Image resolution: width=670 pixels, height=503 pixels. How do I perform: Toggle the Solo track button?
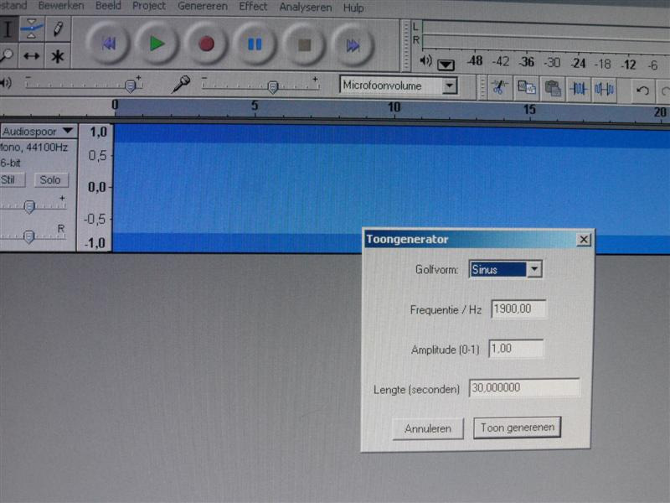click(50, 179)
